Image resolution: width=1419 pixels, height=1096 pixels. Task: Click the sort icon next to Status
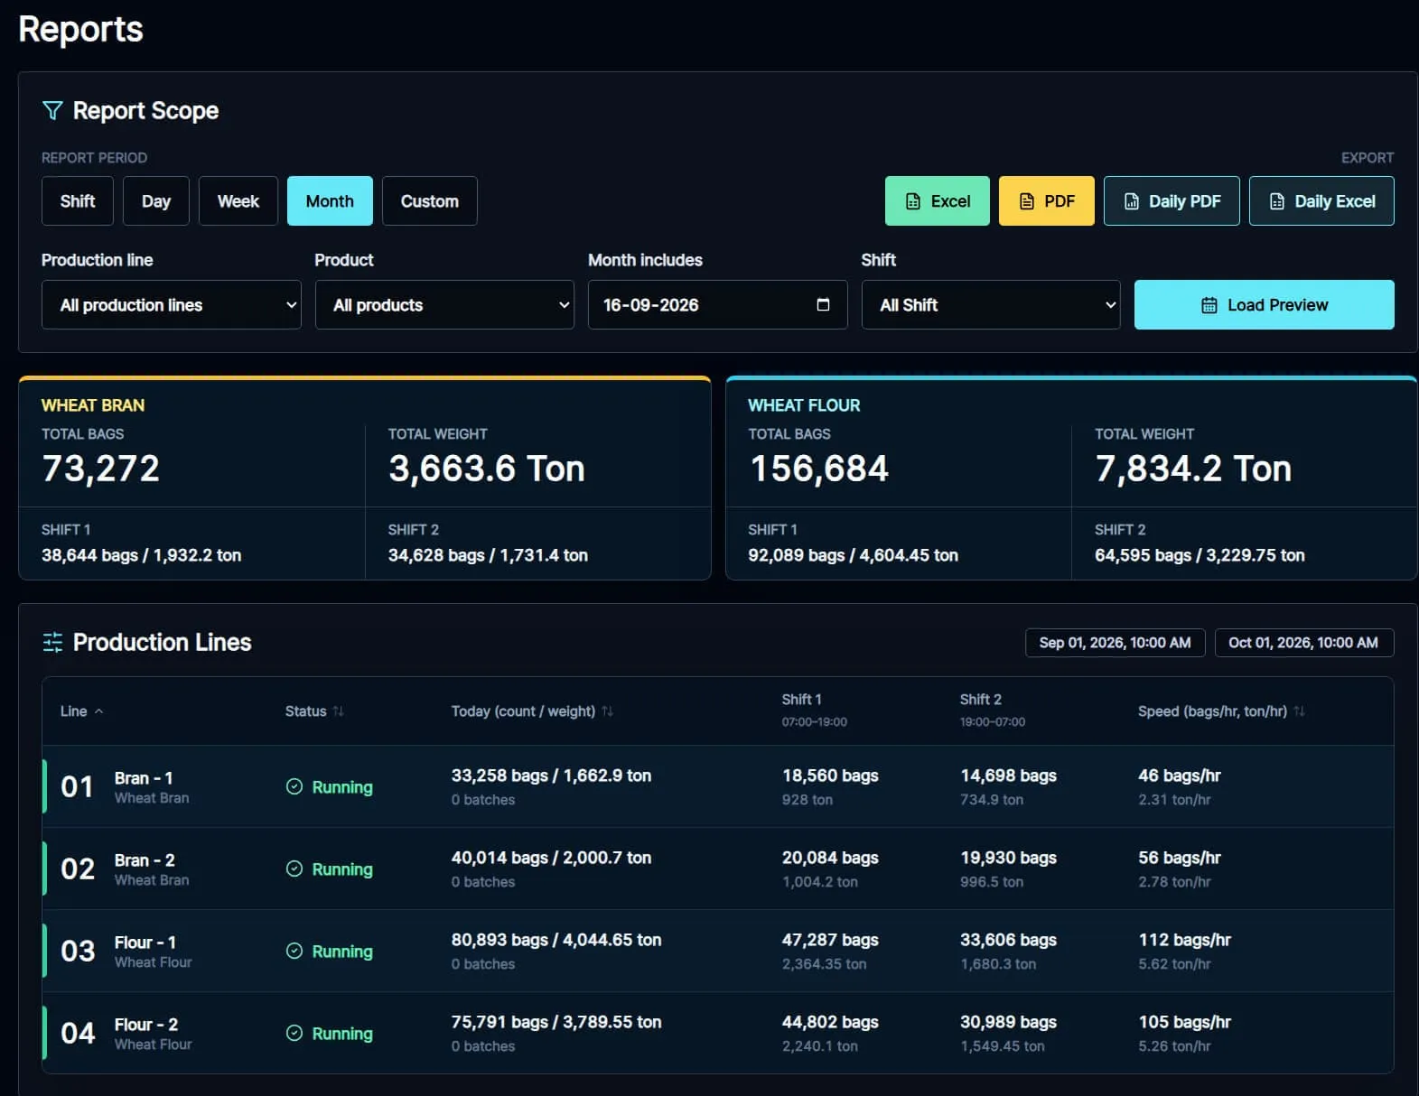(x=338, y=711)
